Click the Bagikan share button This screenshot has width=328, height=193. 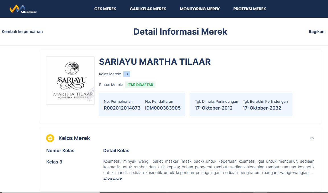[317, 32]
